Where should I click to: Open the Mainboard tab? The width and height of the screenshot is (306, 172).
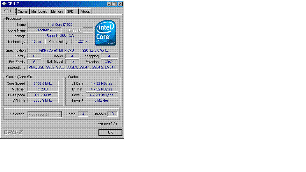tap(39, 11)
